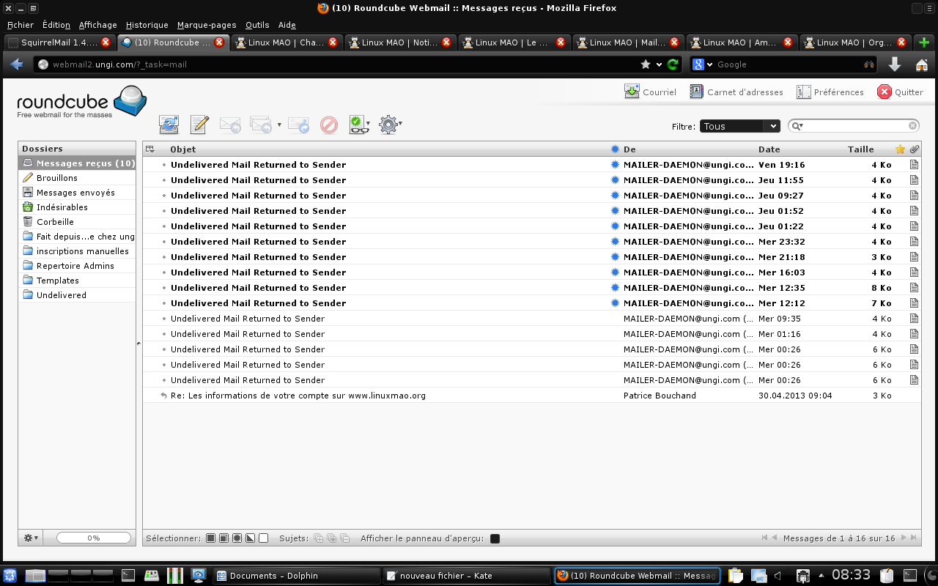Open the Marque-pages menu
Image resolution: width=938 pixels, height=586 pixels.
pos(207,25)
